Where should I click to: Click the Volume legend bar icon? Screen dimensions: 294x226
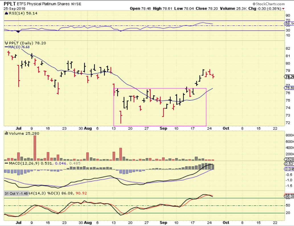pyautogui.click(x=6, y=133)
